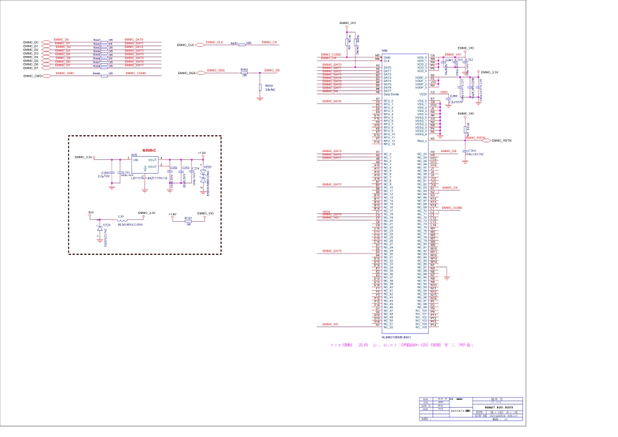This screenshot has width=618, height=437.
Task: Select the EMMC_DAT0 net label at R441
Action: click(x=133, y=40)
